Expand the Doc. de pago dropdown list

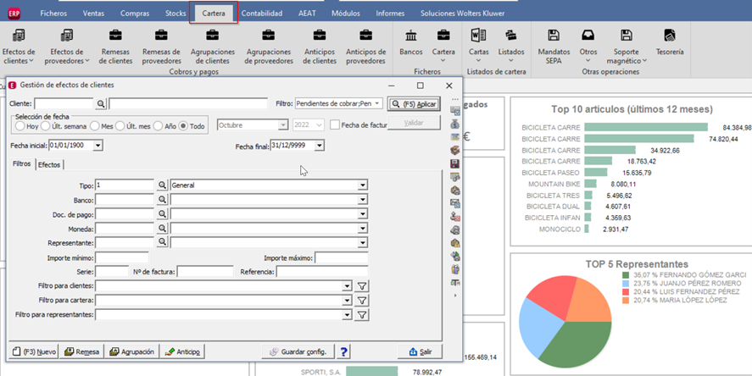(x=363, y=213)
